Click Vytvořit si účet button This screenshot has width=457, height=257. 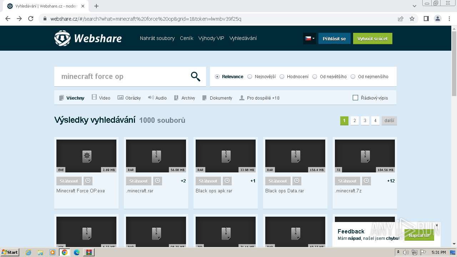click(372, 39)
